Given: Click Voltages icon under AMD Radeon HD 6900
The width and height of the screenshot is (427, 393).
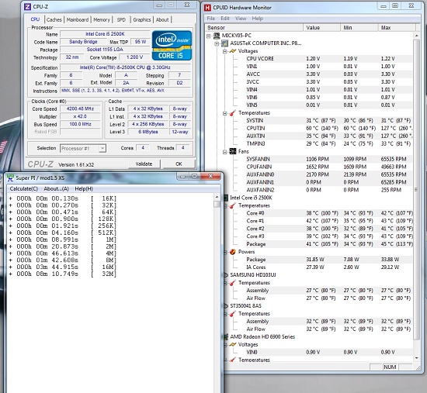Looking at the screenshot, I should coord(233,345).
